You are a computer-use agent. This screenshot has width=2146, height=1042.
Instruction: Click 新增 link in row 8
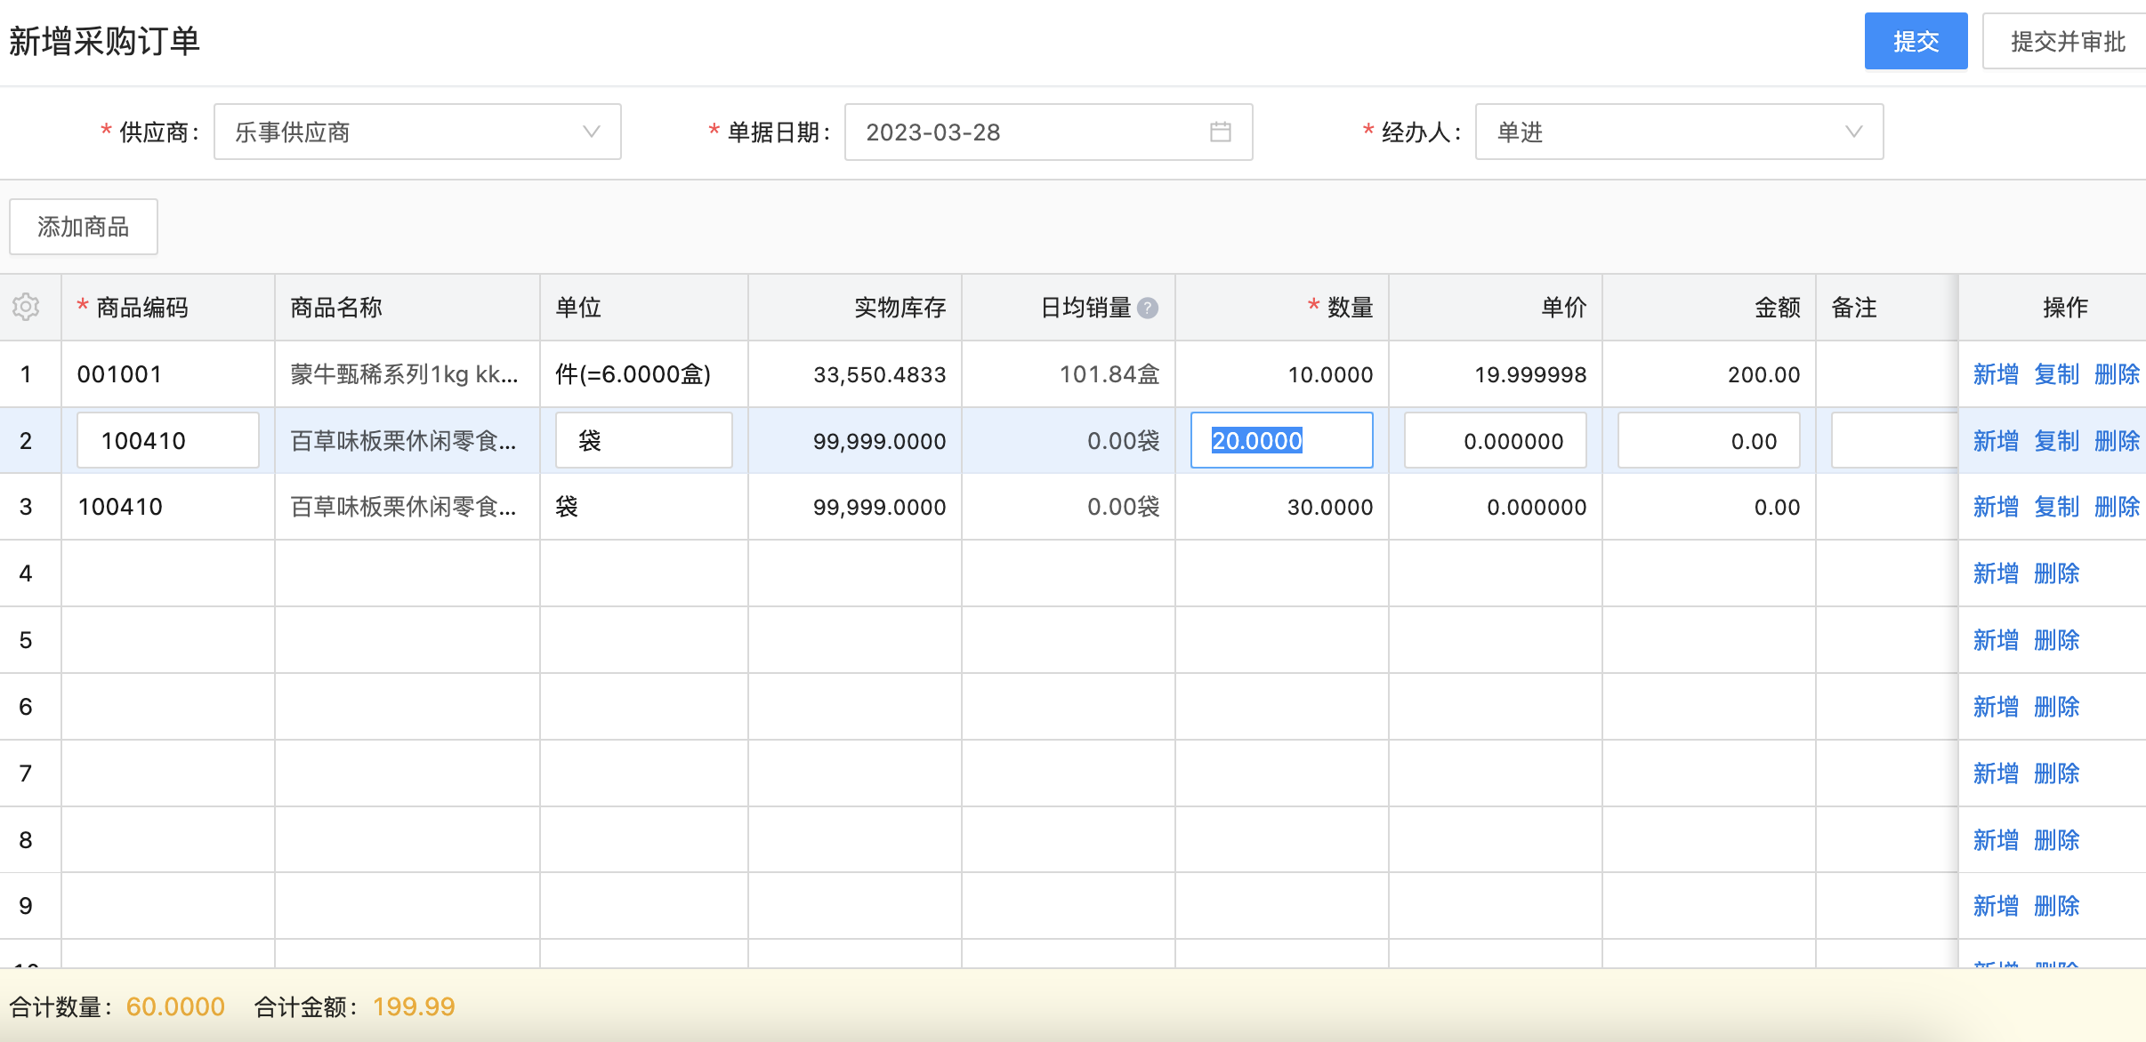tap(1996, 840)
